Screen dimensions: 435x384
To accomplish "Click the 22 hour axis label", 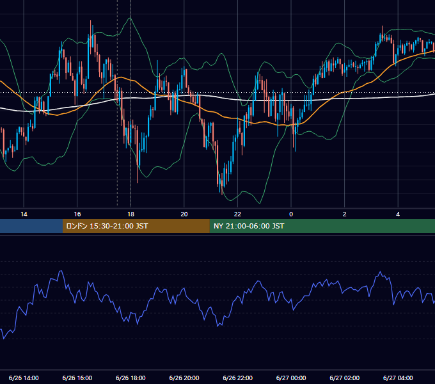I will pyautogui.click(x=237, y=214).
